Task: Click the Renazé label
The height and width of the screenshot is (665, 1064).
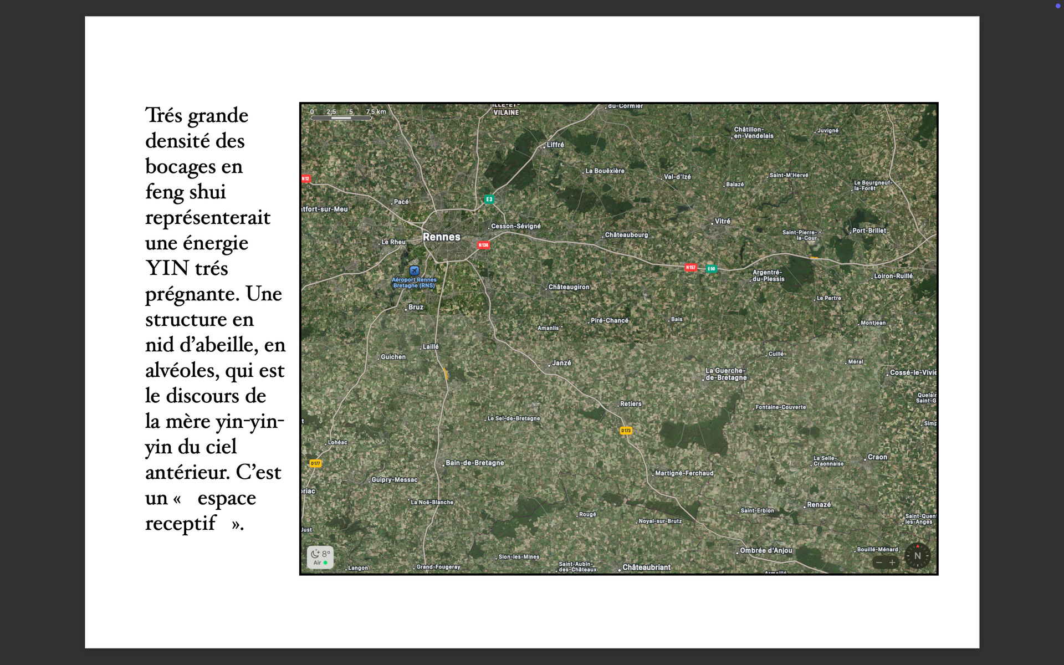Action: [x=819, y=505]
